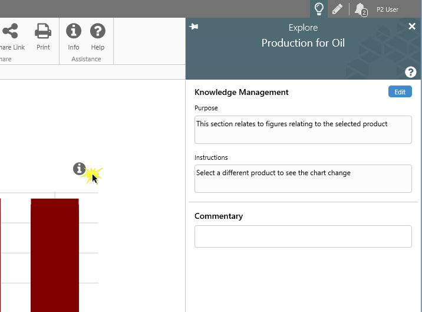Click the Knowledge Management section heading

click(242, 92)
